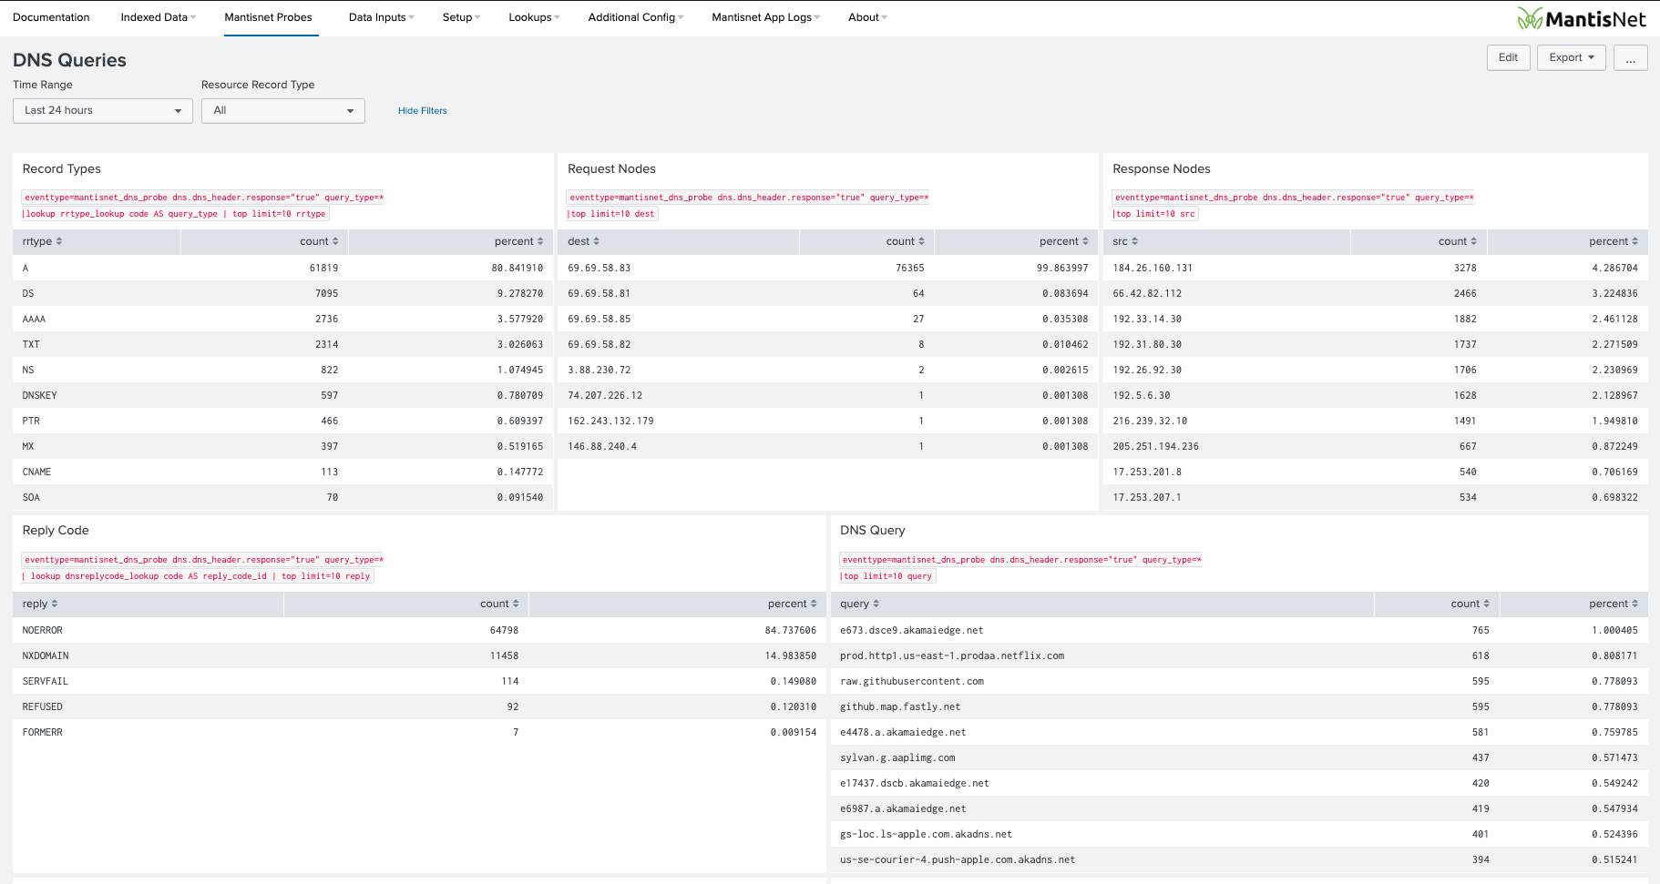Expand the Setup menu

(461, 17)
